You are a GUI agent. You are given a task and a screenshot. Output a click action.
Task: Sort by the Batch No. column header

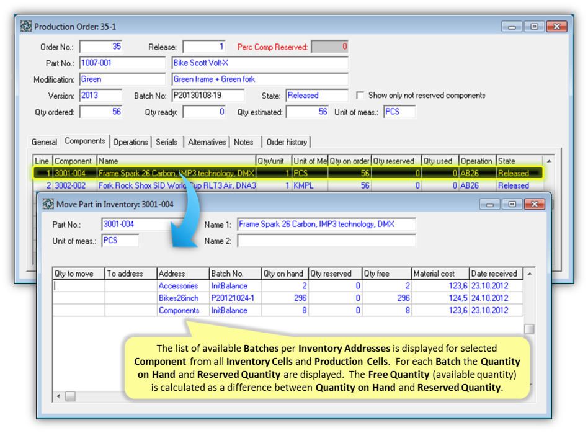(235, 274)
